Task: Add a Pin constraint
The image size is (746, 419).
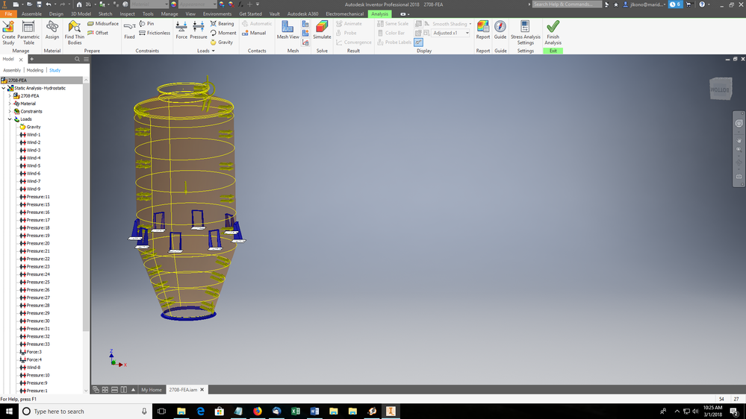Action: point(146,23)
